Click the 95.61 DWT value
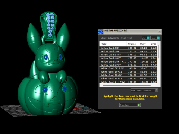The image size is (179, 134). [144, 55]
